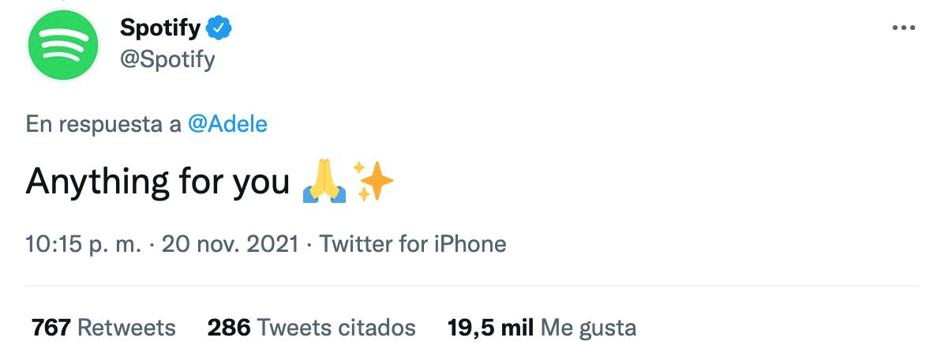Click the "En respuesta a" reply label
941x360 pixels.
tap(103, 124)
